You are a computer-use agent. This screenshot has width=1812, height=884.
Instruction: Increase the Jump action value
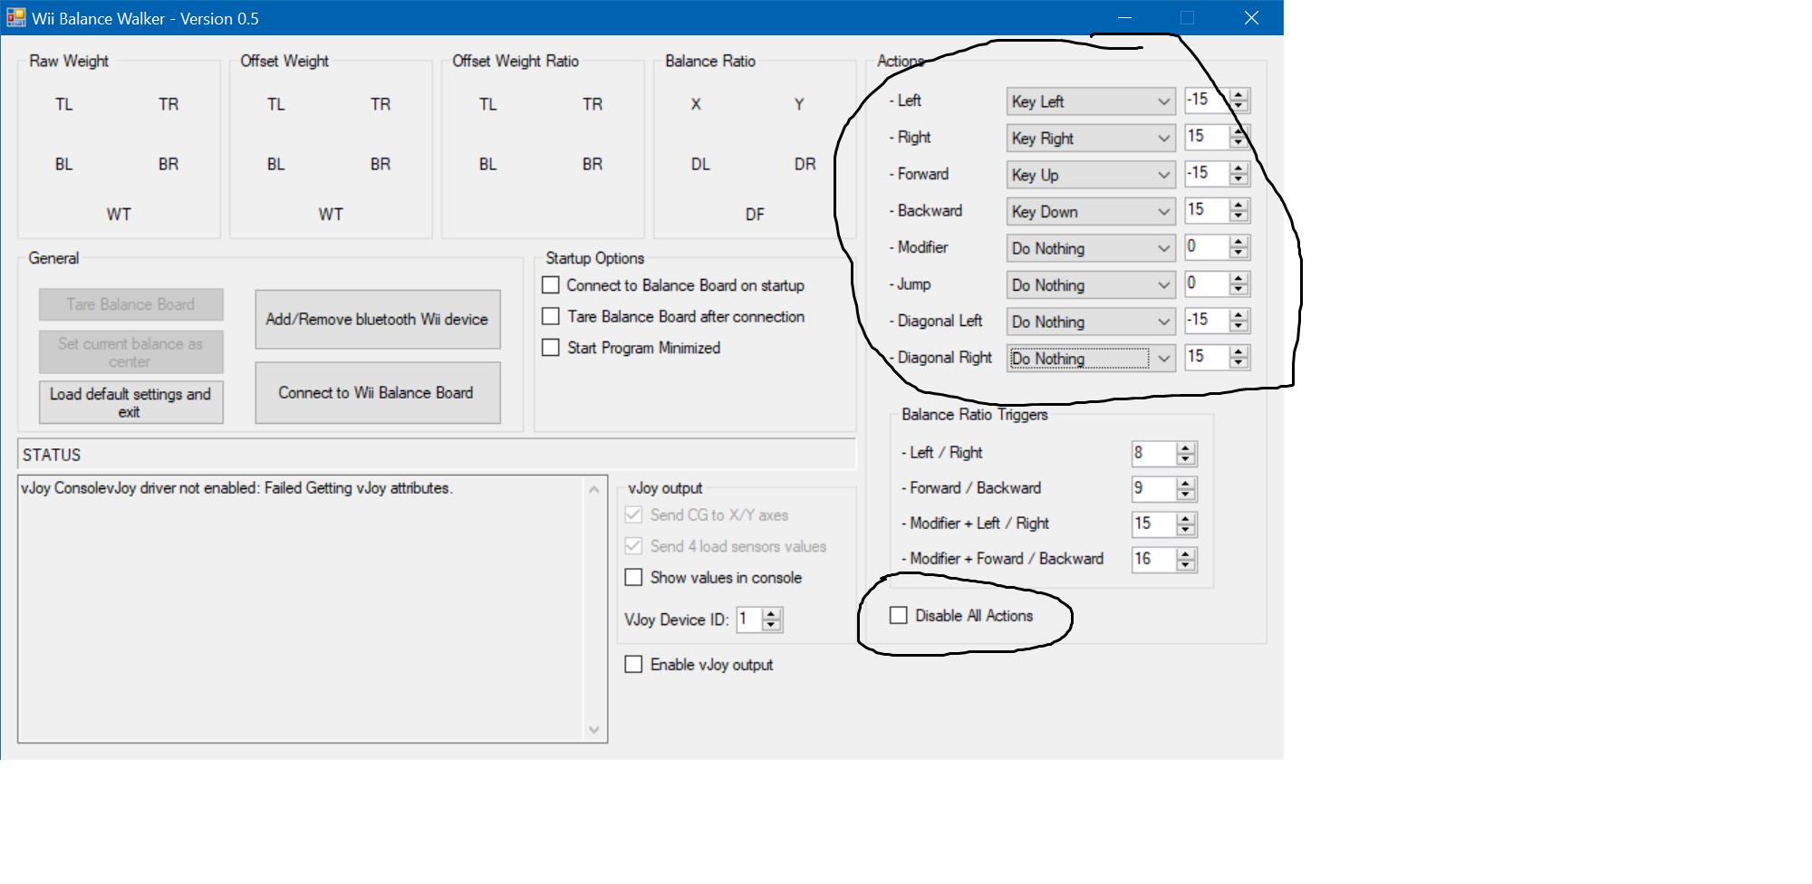click(1239, 279)
